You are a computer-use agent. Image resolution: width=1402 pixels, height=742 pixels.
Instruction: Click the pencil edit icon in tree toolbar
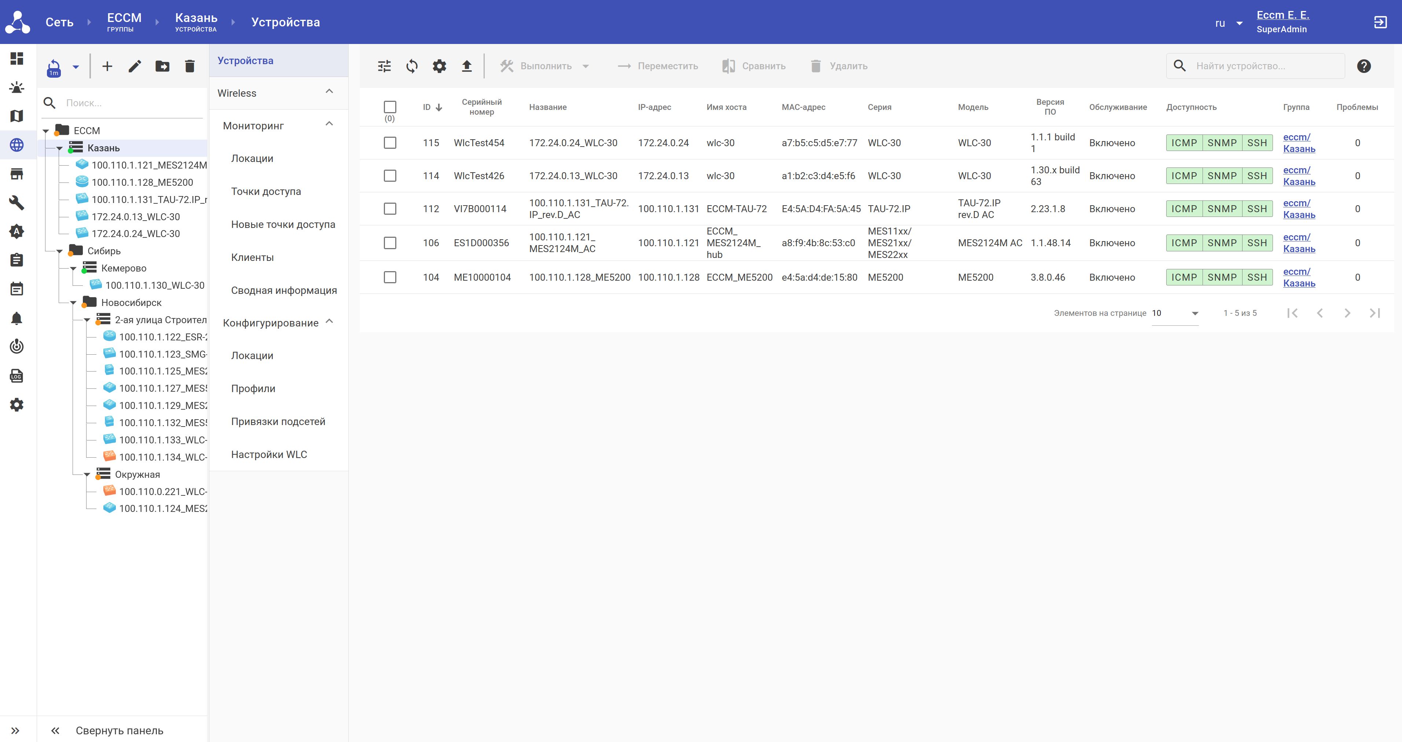pos(135,66)
